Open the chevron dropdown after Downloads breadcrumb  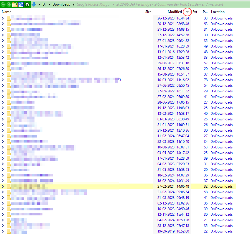point(73,4)
